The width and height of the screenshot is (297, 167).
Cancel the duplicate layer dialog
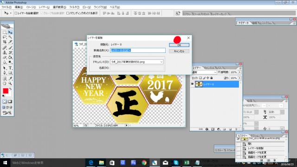click(x=179, y=51)
